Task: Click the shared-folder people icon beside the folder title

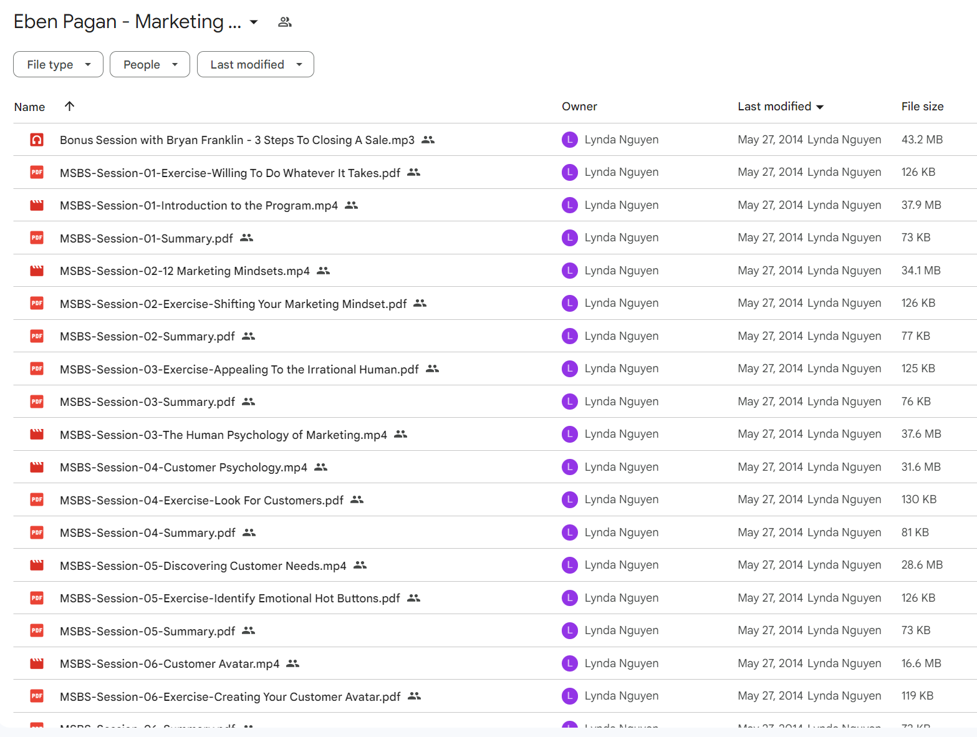Action: coord(285,22)
